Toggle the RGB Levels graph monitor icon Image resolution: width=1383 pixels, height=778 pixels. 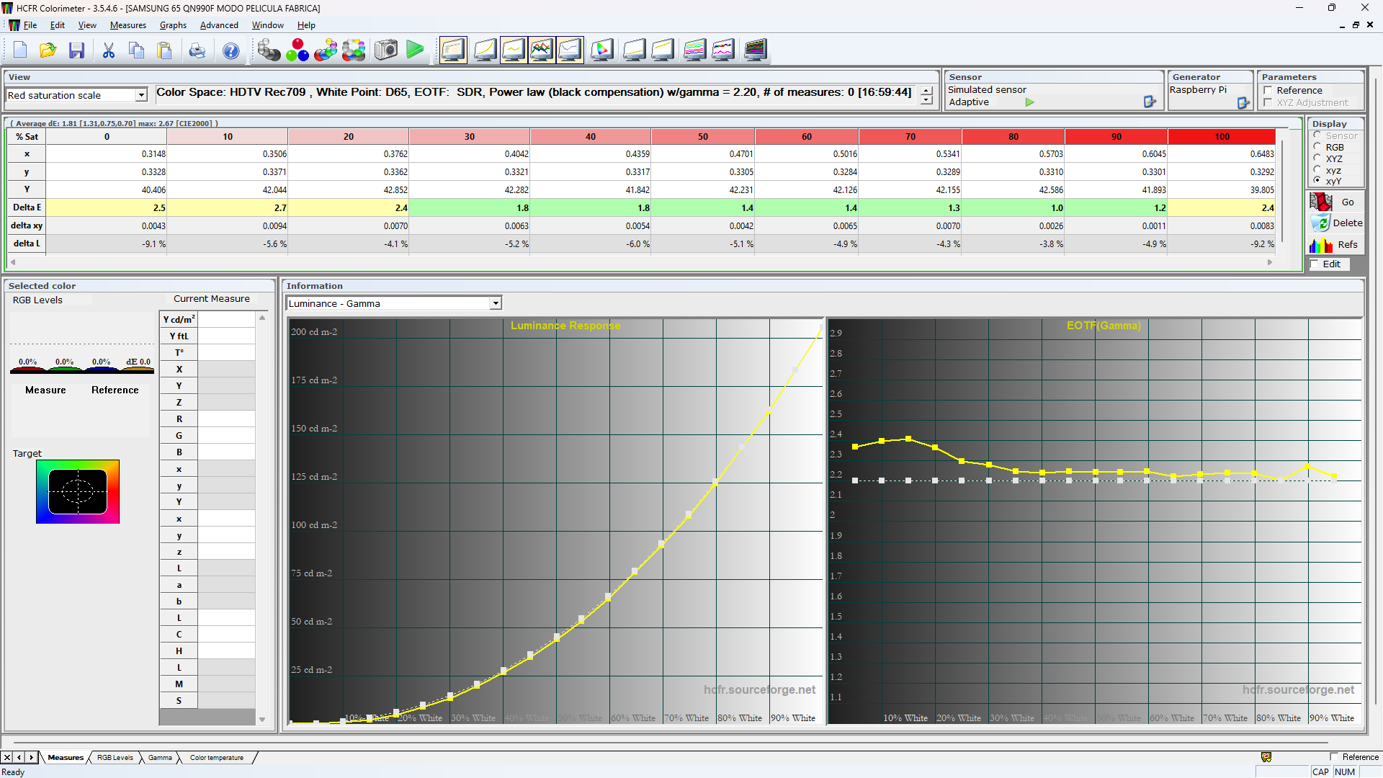pos(541,50)
